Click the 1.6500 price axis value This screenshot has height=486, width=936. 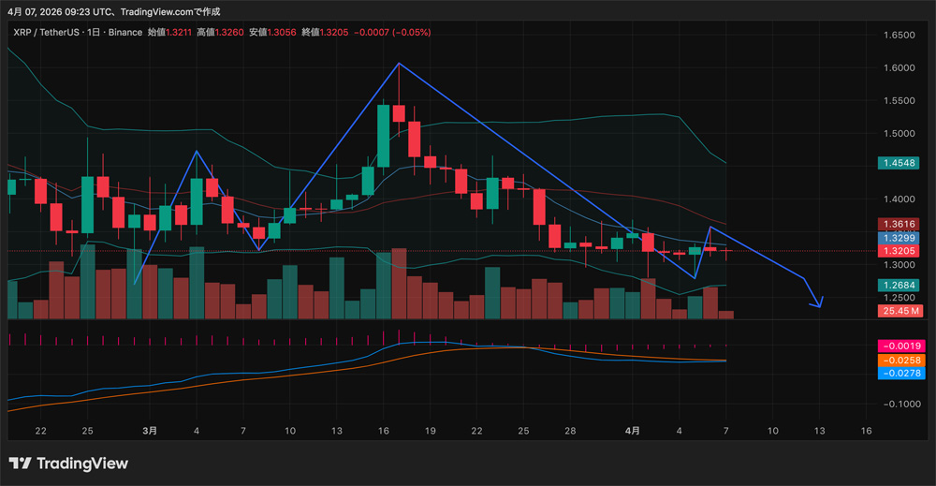click(x=898, y=36)
